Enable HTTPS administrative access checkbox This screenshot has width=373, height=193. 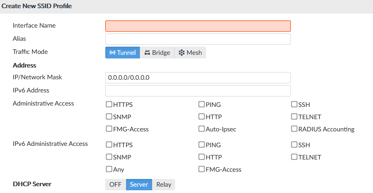pyautogui.click(x=109, y=104)
